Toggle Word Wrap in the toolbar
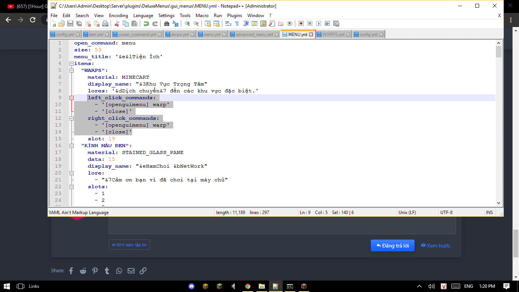Screen dimensions: 519x292 tap(228, 24)
